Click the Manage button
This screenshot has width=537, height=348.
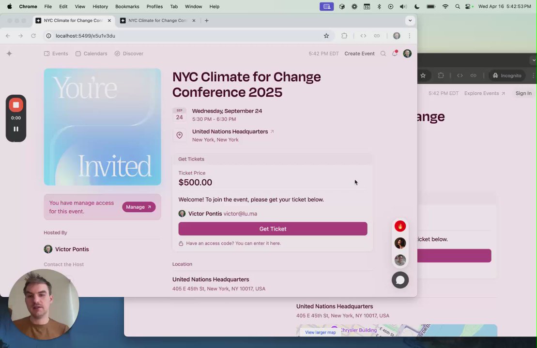tap(138, 207)
